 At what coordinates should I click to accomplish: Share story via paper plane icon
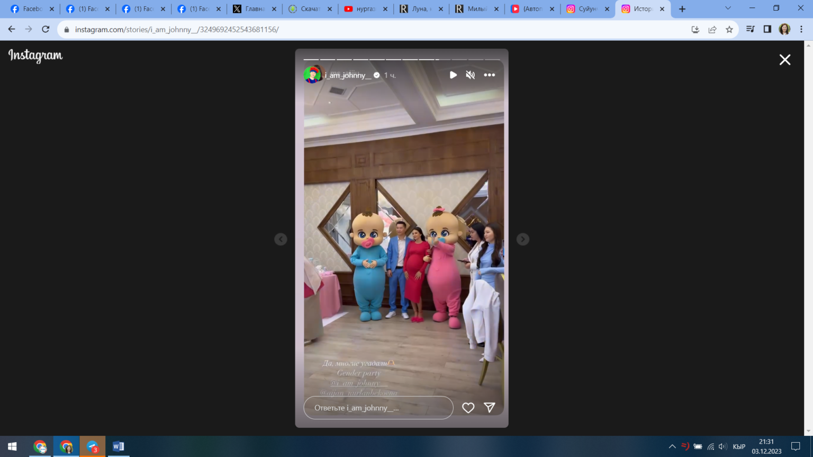490,408
